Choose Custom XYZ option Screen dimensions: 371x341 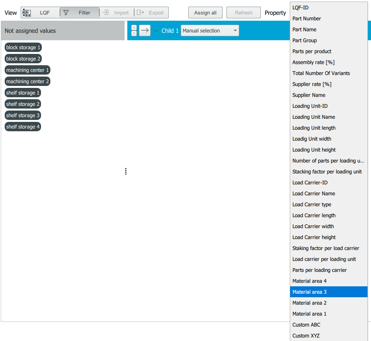(x=329, y=336)
